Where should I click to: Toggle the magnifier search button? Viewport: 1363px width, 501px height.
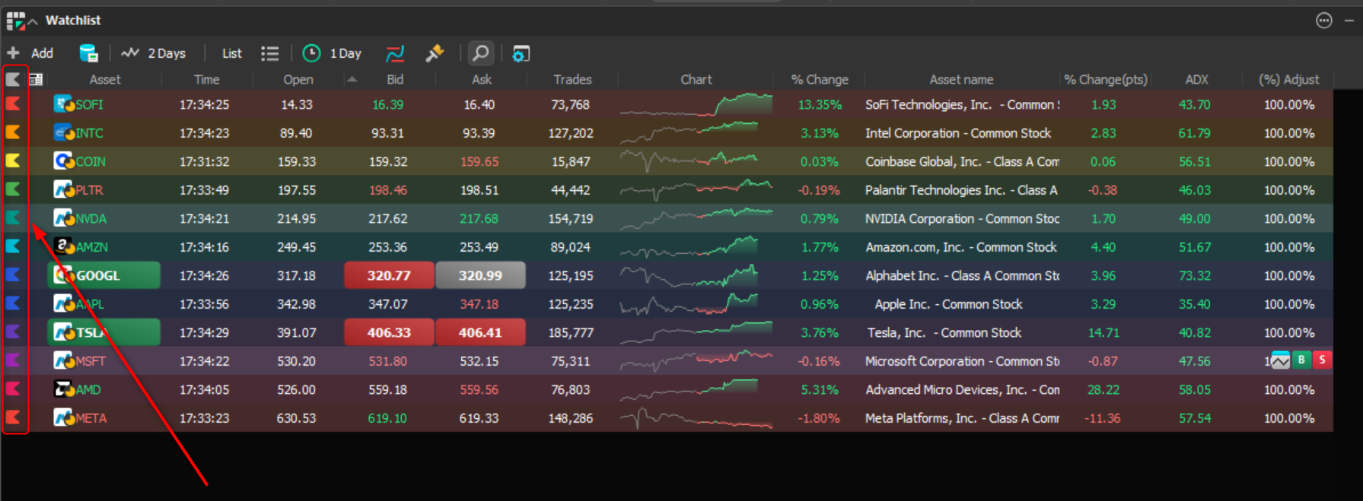point(481,53)
